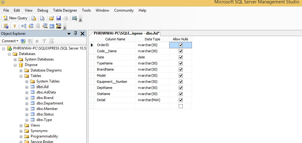The image size is (302, 143).
Task: Uncheck Allow Nulls for TypeName
Action: 181,63
